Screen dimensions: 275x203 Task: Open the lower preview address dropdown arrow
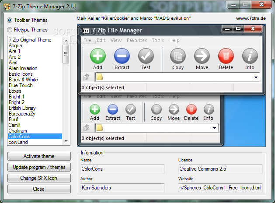click(214, 128)
